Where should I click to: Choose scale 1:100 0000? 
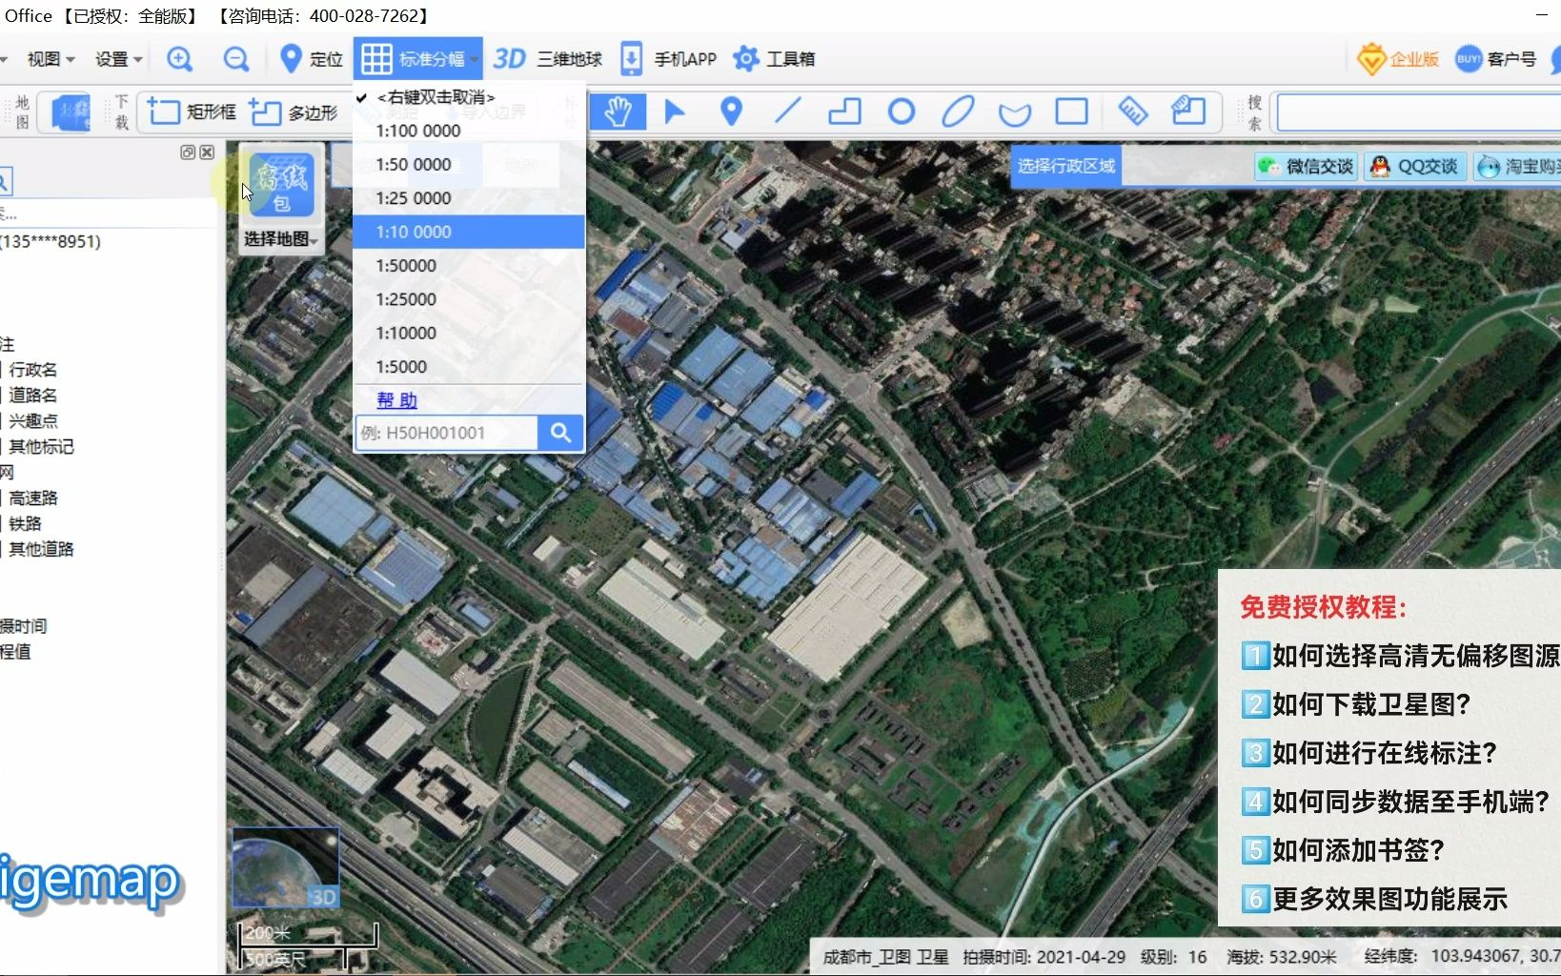(x=468, y=131)
